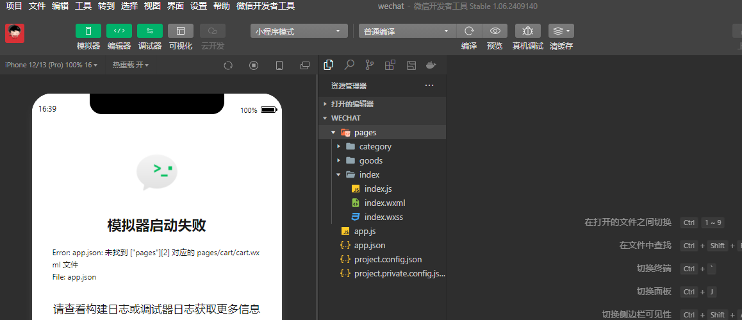The image size is (742, 320).
Task: Toggle the Simulator panel button
Action: coord(88,31)
